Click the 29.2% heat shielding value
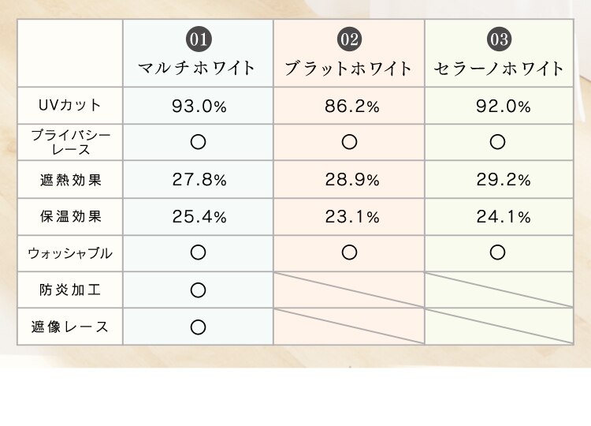591x426 pixels. [x=499, y=180]
